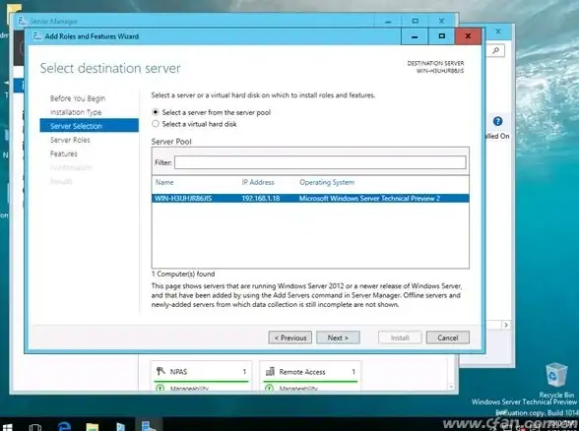Viewport: 579px width, 431px height.
Task: Maximize the Add Roles and Features Wizard
Action: click(441, 36)
